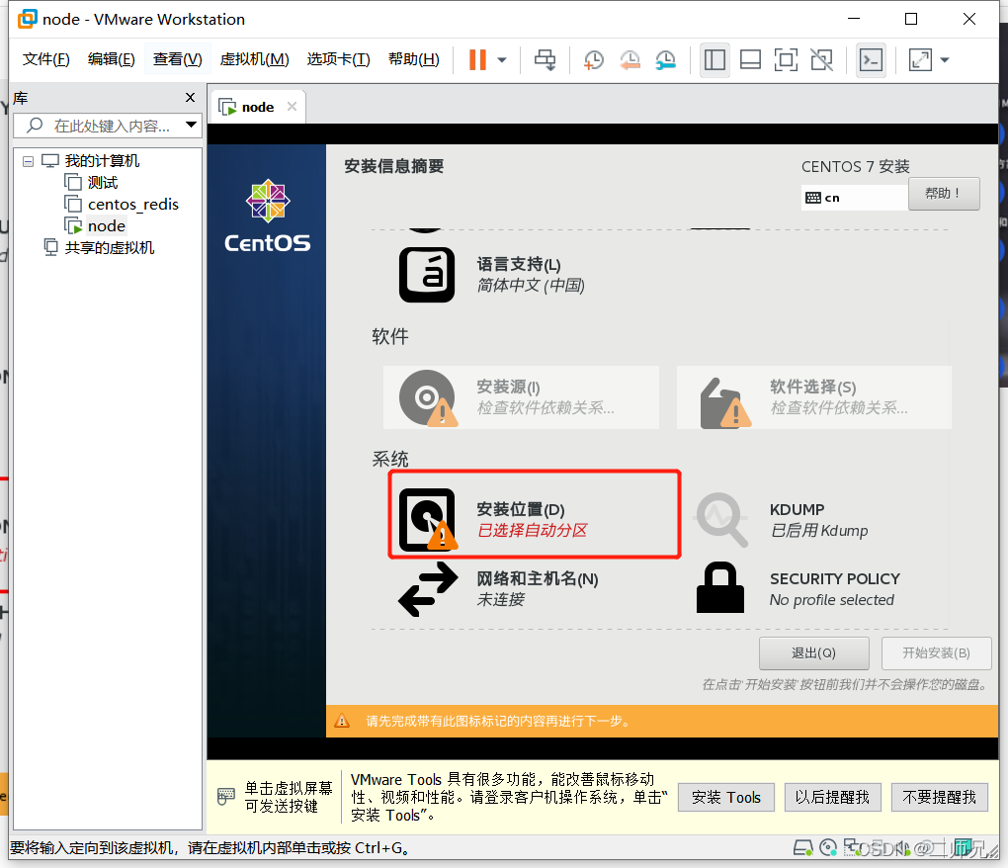Viewport: 1008px width, 868px height.
Task: Select the centos_redis virtual machine
Action: click(x=130, y=204)
